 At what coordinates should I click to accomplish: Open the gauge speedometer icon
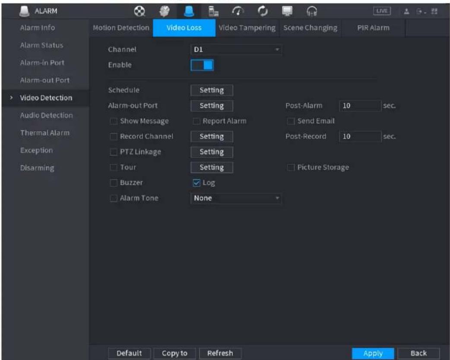[x=238, y=11]
